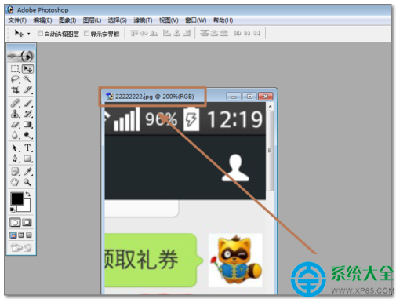Click Align Bottom Edges button
The width and height of the screenshot is (396, 299).
click(154, 33)
